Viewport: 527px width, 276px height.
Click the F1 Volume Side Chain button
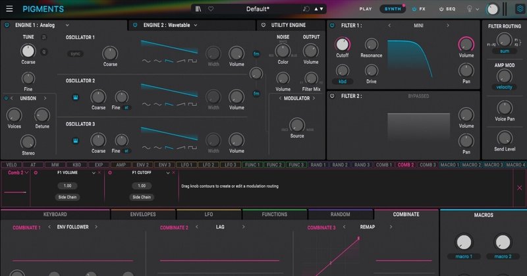(x=68, y=197)
